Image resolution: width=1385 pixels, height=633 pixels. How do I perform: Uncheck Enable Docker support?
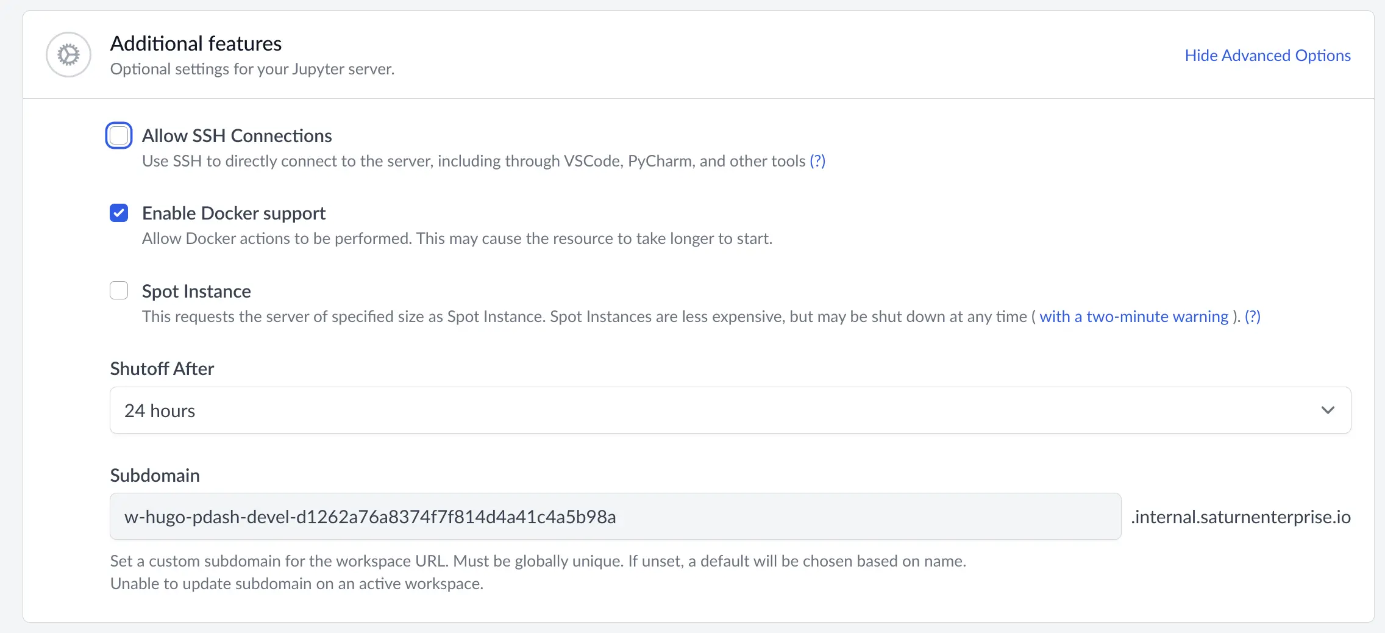119,213
